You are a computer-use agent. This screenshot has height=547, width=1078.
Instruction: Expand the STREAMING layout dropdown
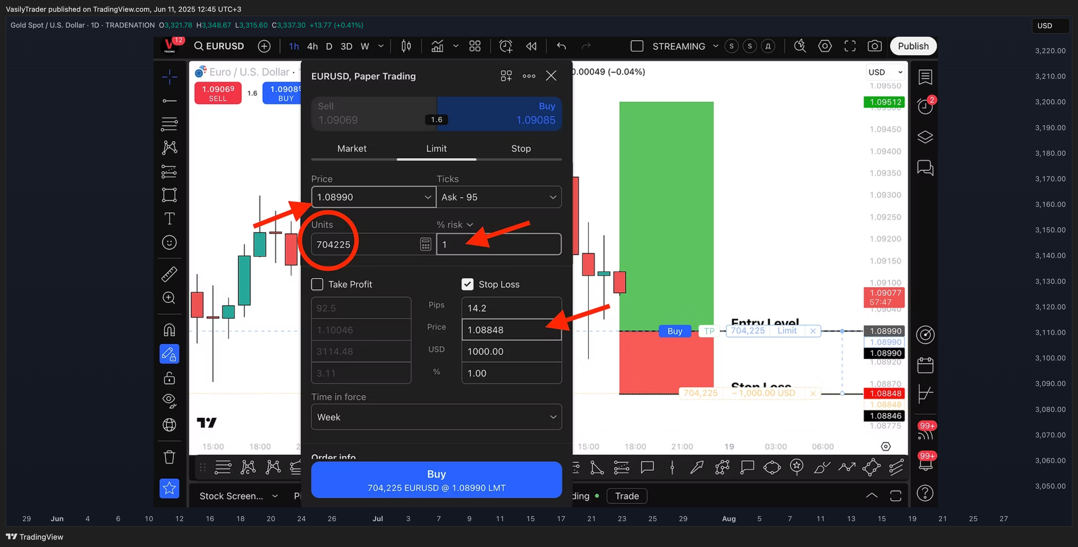click(x=716, y=46)
